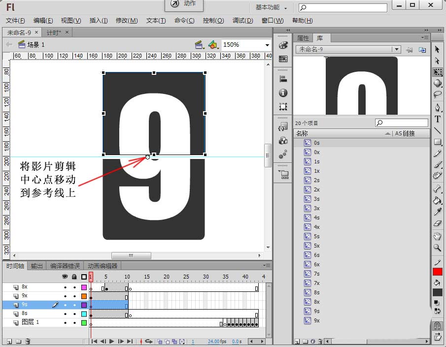Open the Components panel icon
The width and height of the screenshot is (446, 347).
[x=283, y=140]
